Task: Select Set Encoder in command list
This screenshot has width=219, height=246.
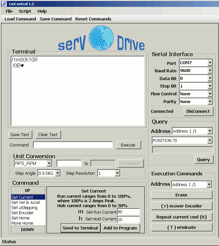Action: [28, 213]
